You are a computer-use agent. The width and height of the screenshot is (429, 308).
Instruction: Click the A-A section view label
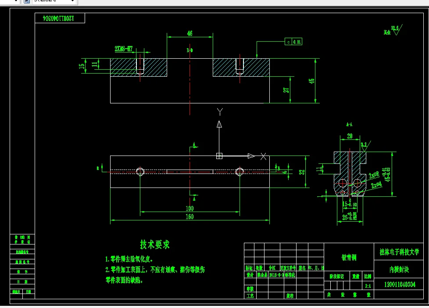(349, 124)
